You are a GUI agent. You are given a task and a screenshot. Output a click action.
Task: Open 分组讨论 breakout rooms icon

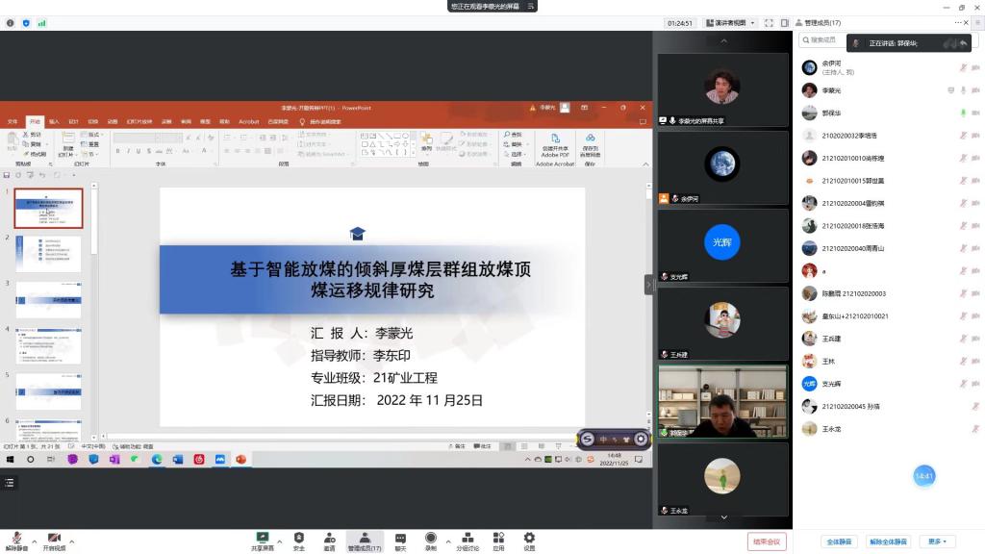pos(467,539)
